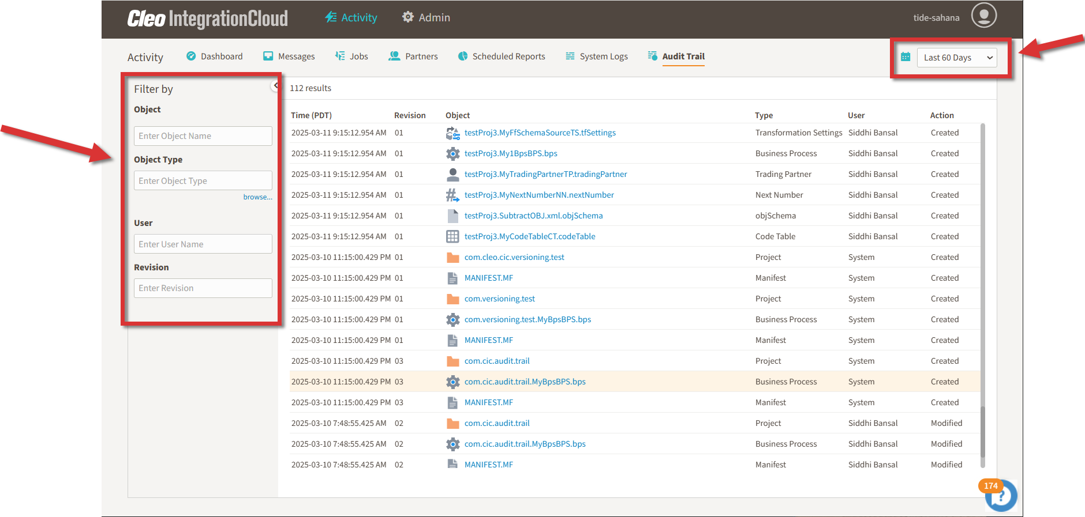Open the Admin menu

coord(426,17)
